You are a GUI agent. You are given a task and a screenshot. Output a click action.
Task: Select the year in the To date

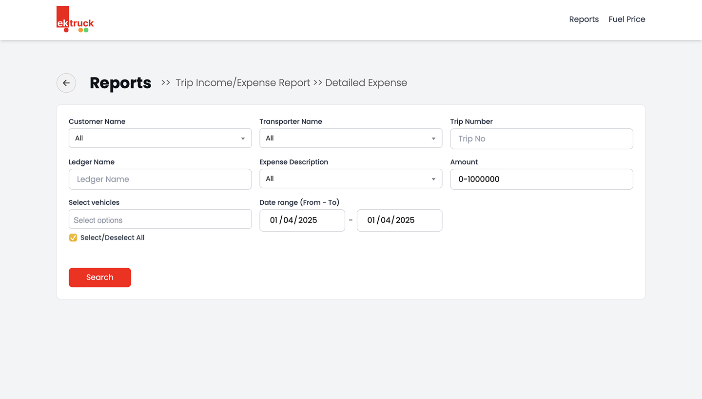point(405,220)
